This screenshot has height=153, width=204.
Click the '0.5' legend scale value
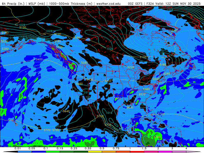point(102,148)
